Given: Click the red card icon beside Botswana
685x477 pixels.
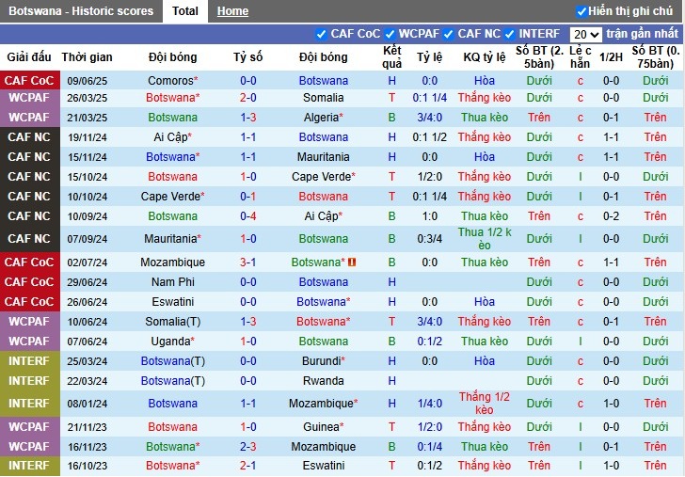Looking at the screenshot, I should (x=352, y=262).
